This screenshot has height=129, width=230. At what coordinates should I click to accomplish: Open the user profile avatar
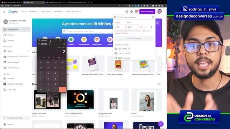click(x=160, y=11)
